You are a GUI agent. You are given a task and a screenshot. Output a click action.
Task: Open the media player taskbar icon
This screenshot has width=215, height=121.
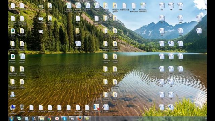34,119
